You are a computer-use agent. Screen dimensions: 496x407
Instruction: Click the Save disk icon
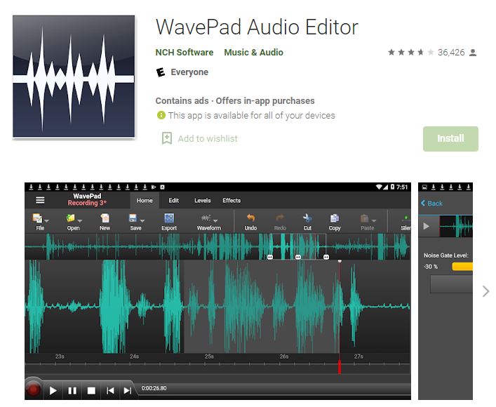(133, 218)
